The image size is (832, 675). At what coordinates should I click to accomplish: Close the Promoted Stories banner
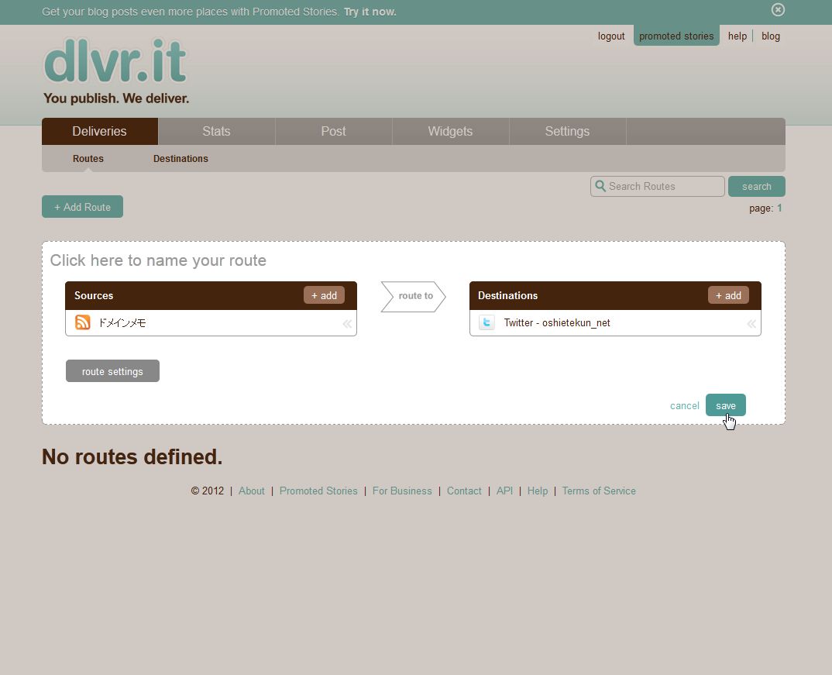[778, 9]
